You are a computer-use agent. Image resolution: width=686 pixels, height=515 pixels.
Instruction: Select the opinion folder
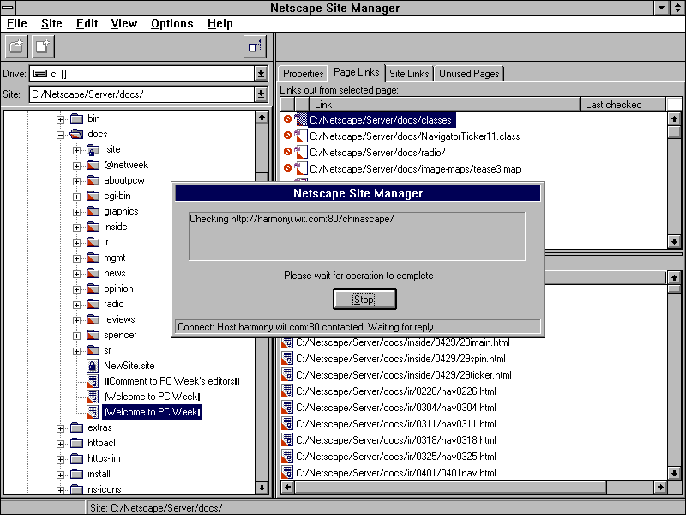118,288
